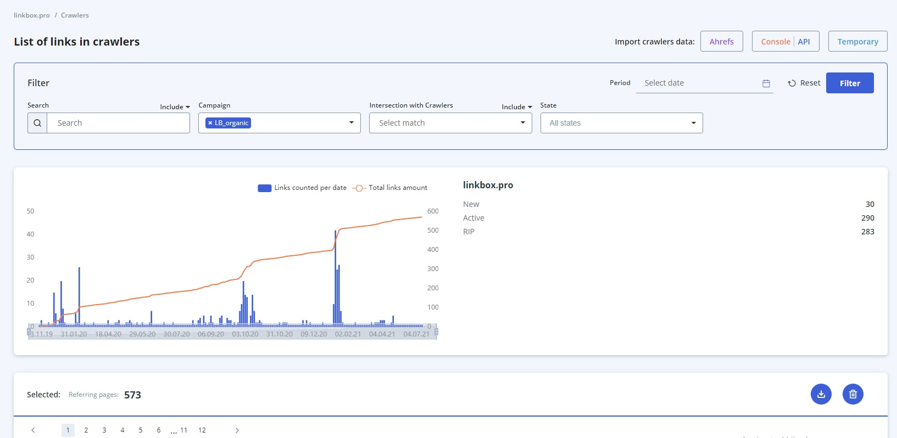The image size is (897, 438).
Task: Open Include dropdown for Intersection with Crawlers
Action: 516,107
